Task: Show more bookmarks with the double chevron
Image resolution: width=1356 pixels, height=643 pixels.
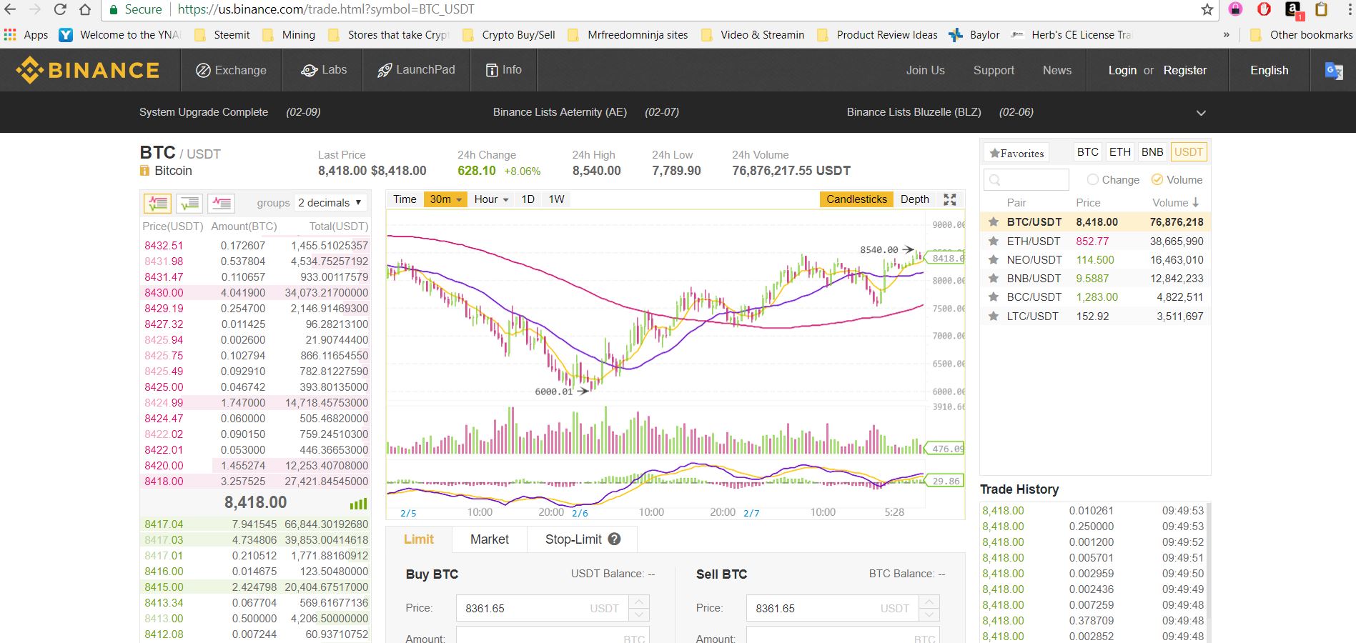Action: click(1227, 34)
